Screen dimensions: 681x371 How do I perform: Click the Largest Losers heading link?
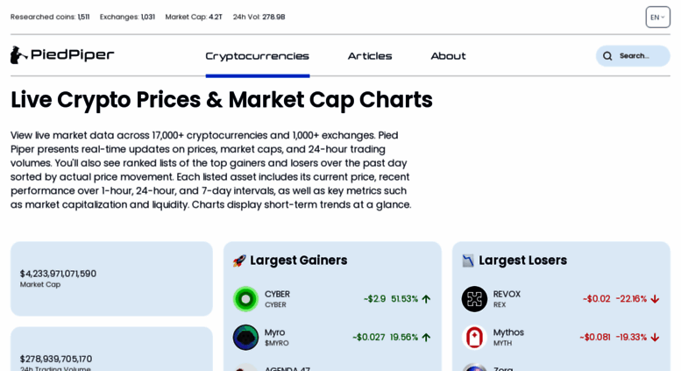[x=522, y=260]
